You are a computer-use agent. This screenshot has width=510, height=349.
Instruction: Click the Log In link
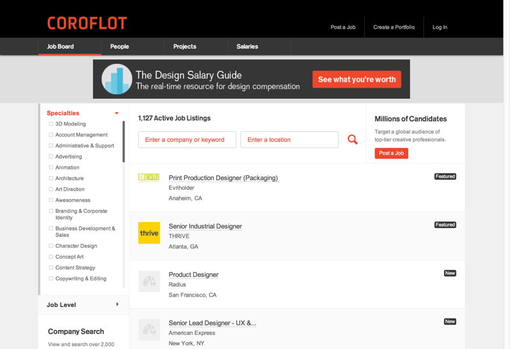point(440,27)
